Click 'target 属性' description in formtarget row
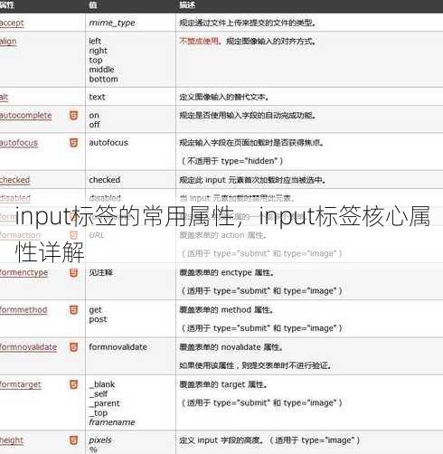 tap(223, 384)
